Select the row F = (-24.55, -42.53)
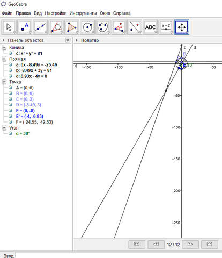This screenshot has width=222, height=258. [34, 122]
